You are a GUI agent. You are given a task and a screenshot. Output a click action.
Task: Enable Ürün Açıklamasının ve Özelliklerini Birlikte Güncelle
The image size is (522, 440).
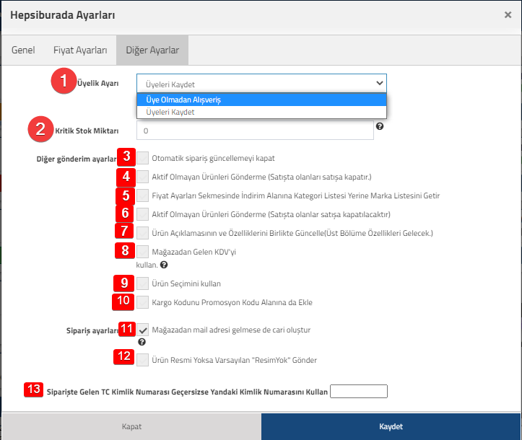143,233
